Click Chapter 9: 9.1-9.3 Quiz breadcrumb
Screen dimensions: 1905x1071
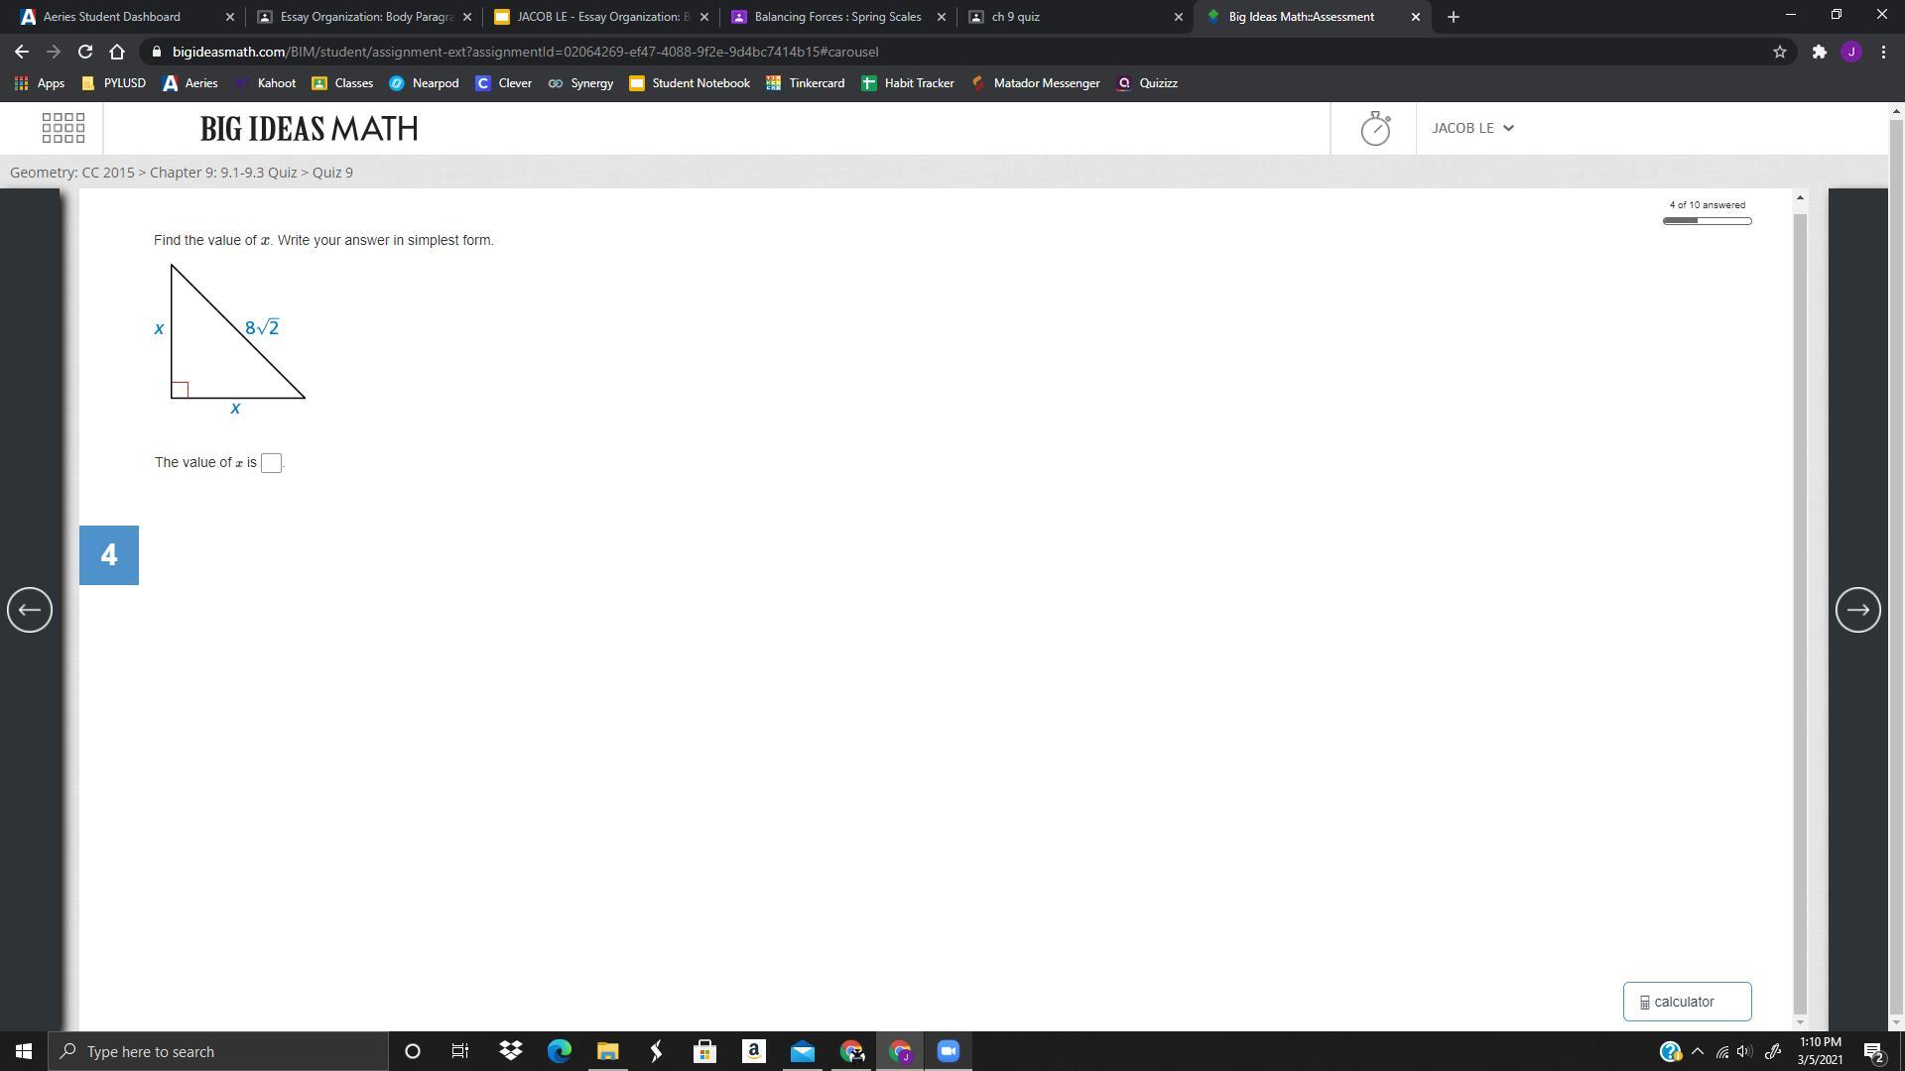[x=223, y=173]
